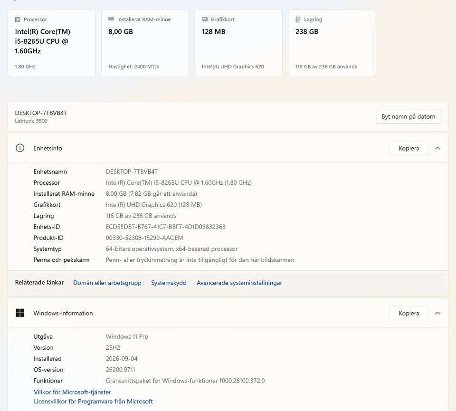The width and height of the screenshot is (456, 411).
Task: Click the Funktioner value Gränssnittspaket text
Action: [185, 381]
